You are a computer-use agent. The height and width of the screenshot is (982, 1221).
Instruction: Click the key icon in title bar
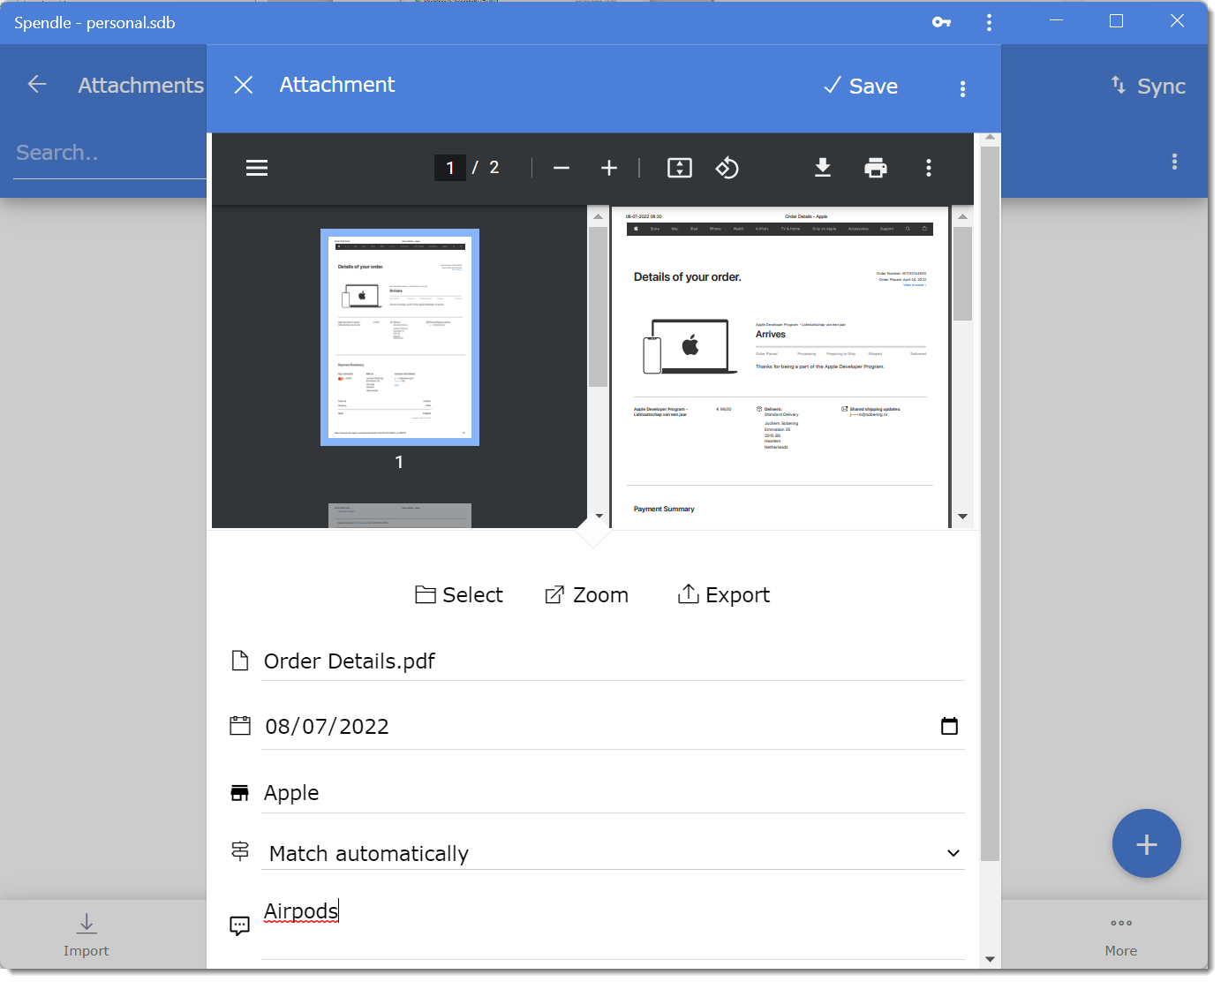point(942,22)
